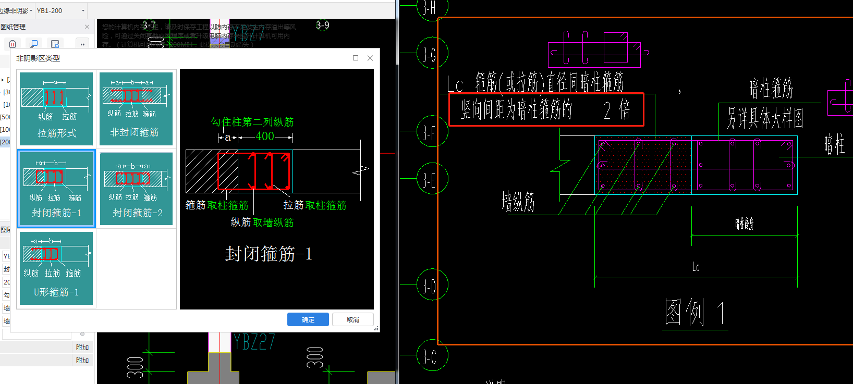Close the 非阴影区类型 dialog

click(x=370, y=58)
